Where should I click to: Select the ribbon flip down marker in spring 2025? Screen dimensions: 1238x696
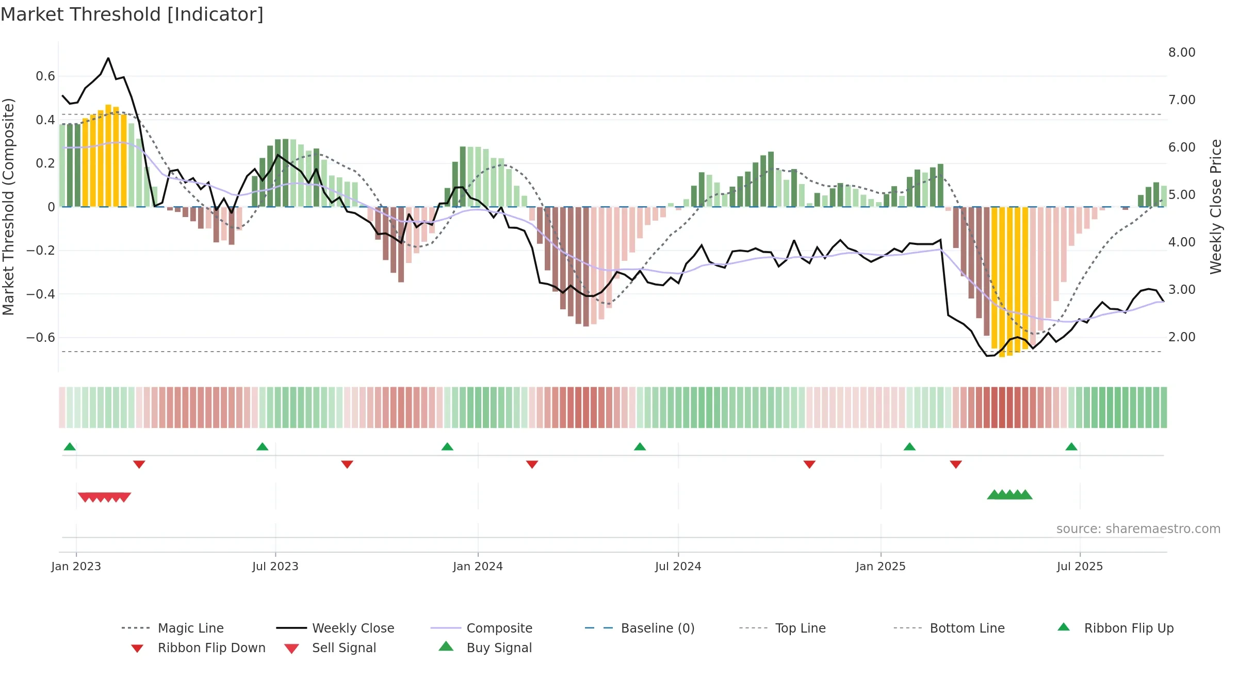pyautogui.click(x=956, y=465)
